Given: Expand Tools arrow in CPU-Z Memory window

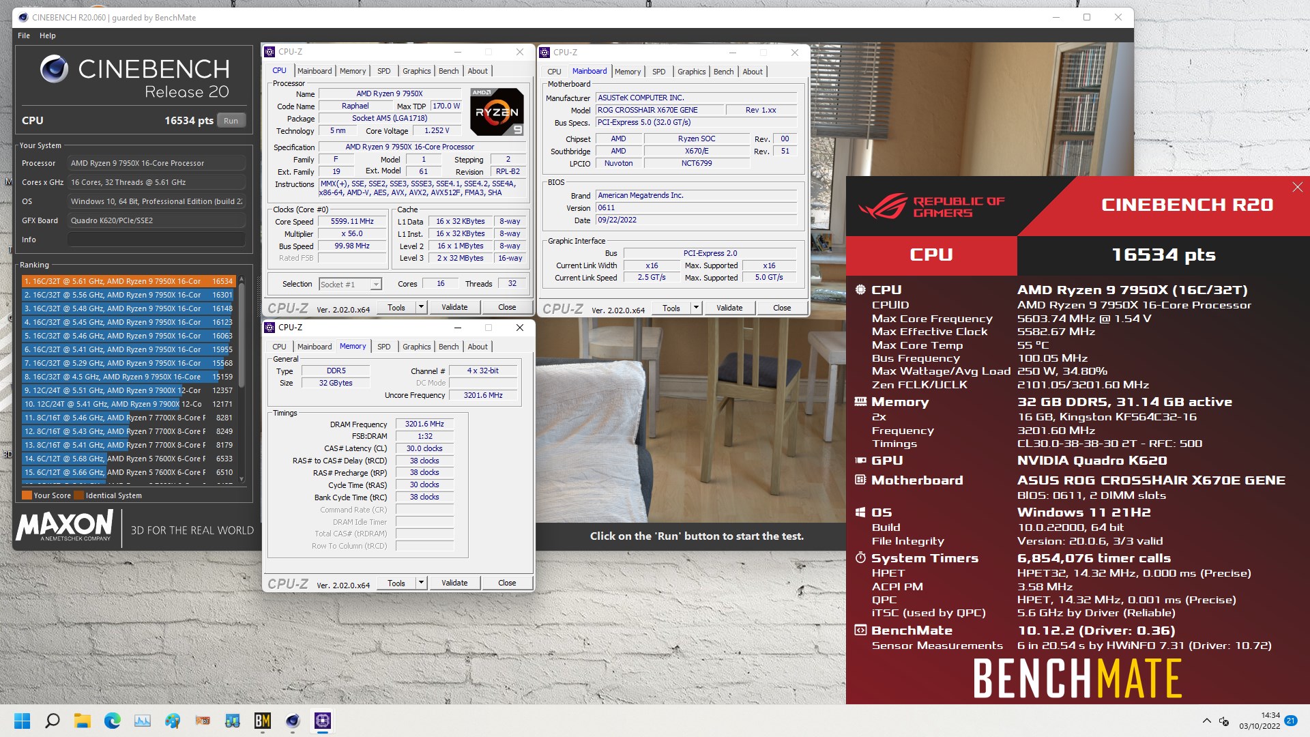Looking at the screenshot, I should (421, 583).
